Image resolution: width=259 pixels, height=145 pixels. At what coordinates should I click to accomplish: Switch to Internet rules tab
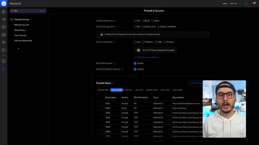point(117,90)
